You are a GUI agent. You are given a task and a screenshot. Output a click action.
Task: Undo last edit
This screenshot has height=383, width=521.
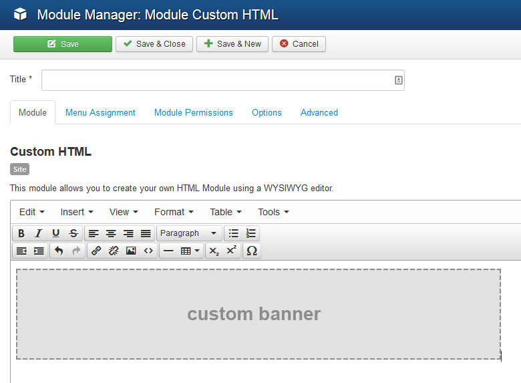click(x=59, y=251)
